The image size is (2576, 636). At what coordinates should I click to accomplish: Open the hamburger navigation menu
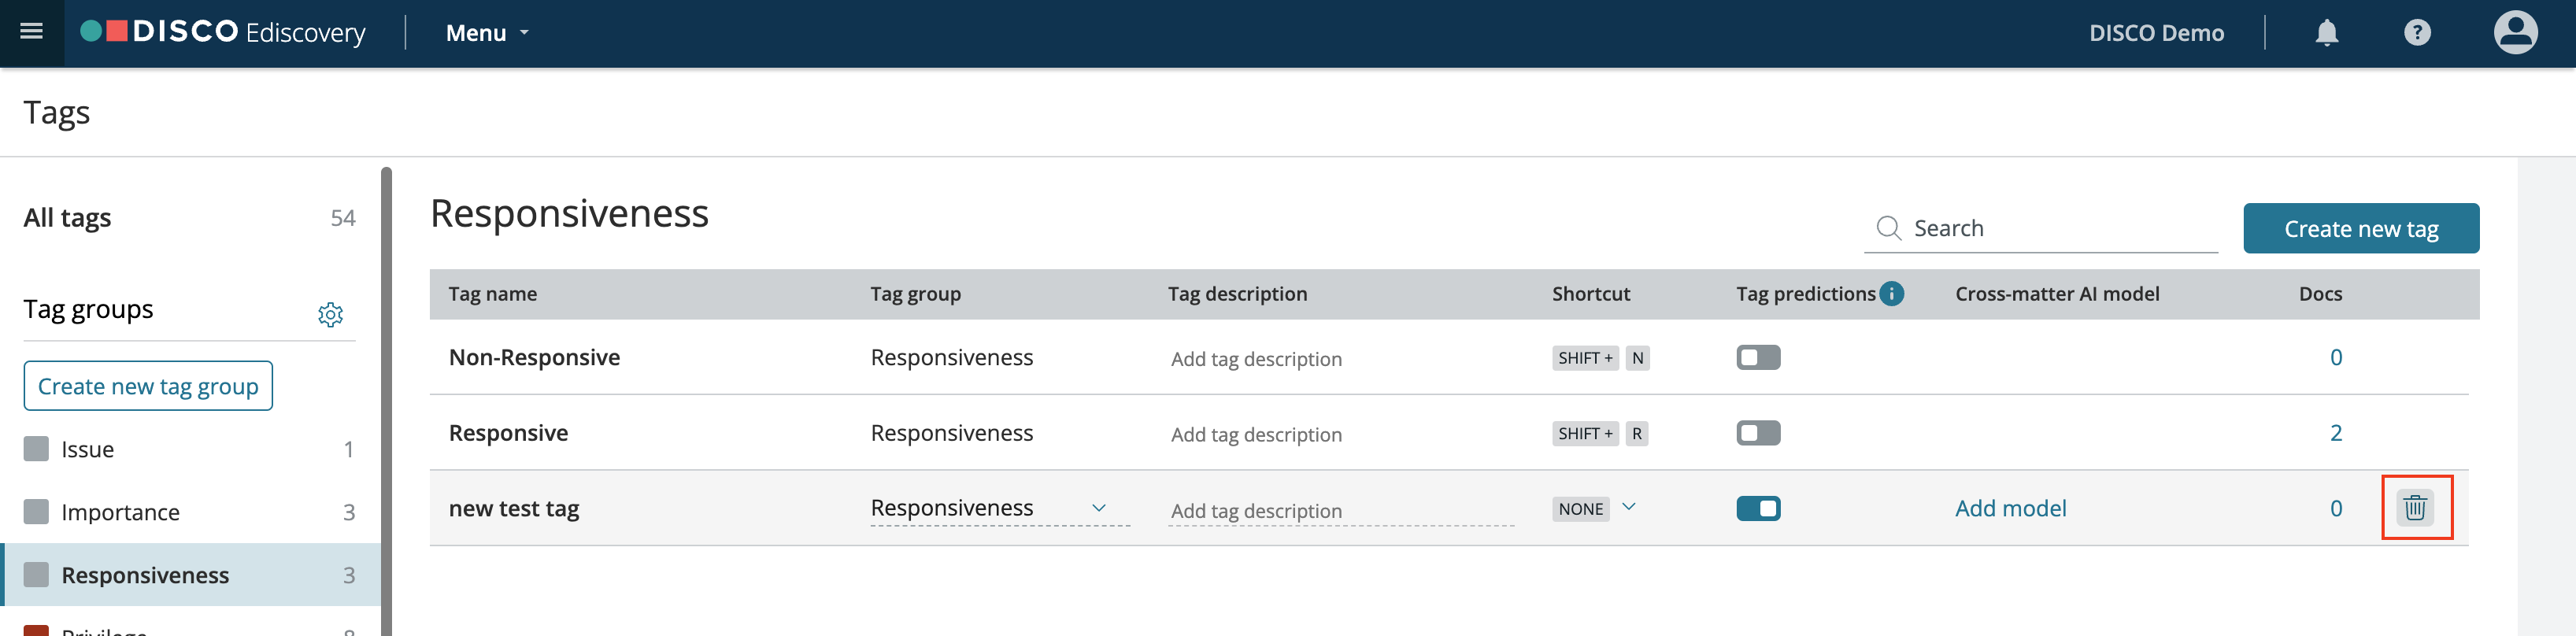click(x=32, y=32)
